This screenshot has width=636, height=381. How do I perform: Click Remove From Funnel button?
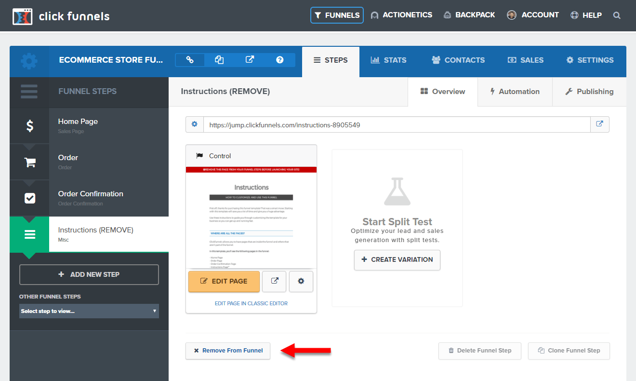tap(228, 351)
